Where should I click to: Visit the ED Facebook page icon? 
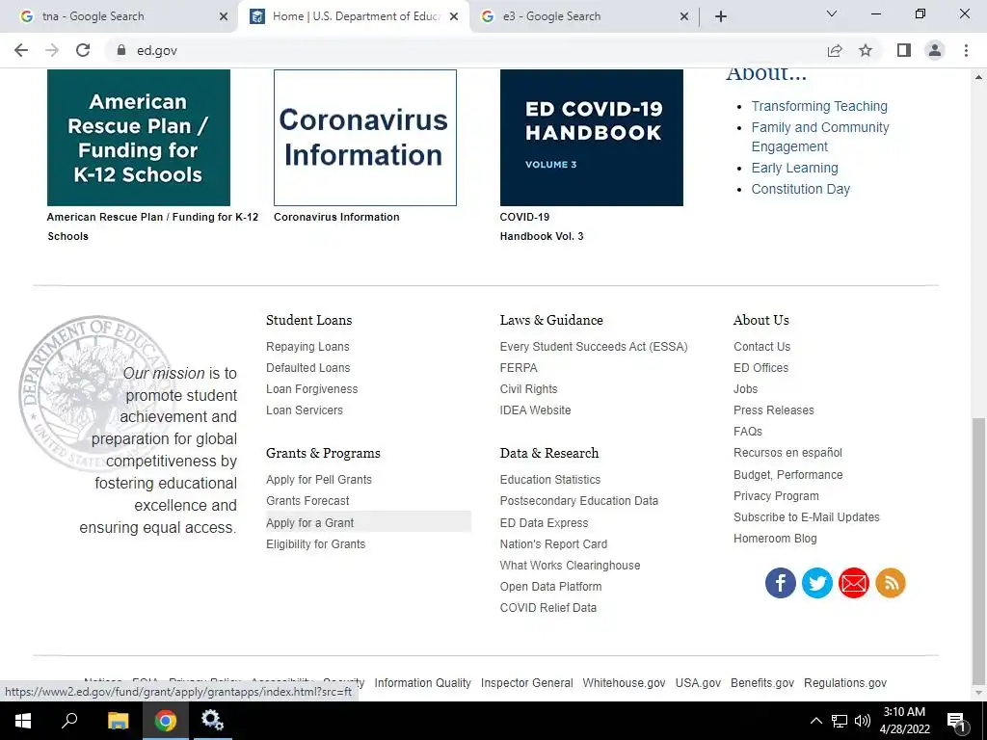pyautogui.click(x=781, y=583)
